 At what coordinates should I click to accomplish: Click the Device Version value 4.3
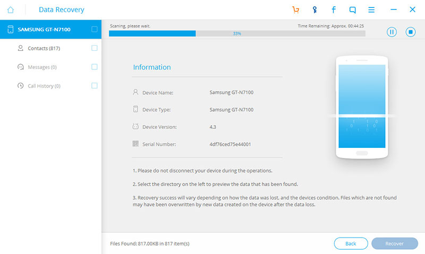click(213, 127)
